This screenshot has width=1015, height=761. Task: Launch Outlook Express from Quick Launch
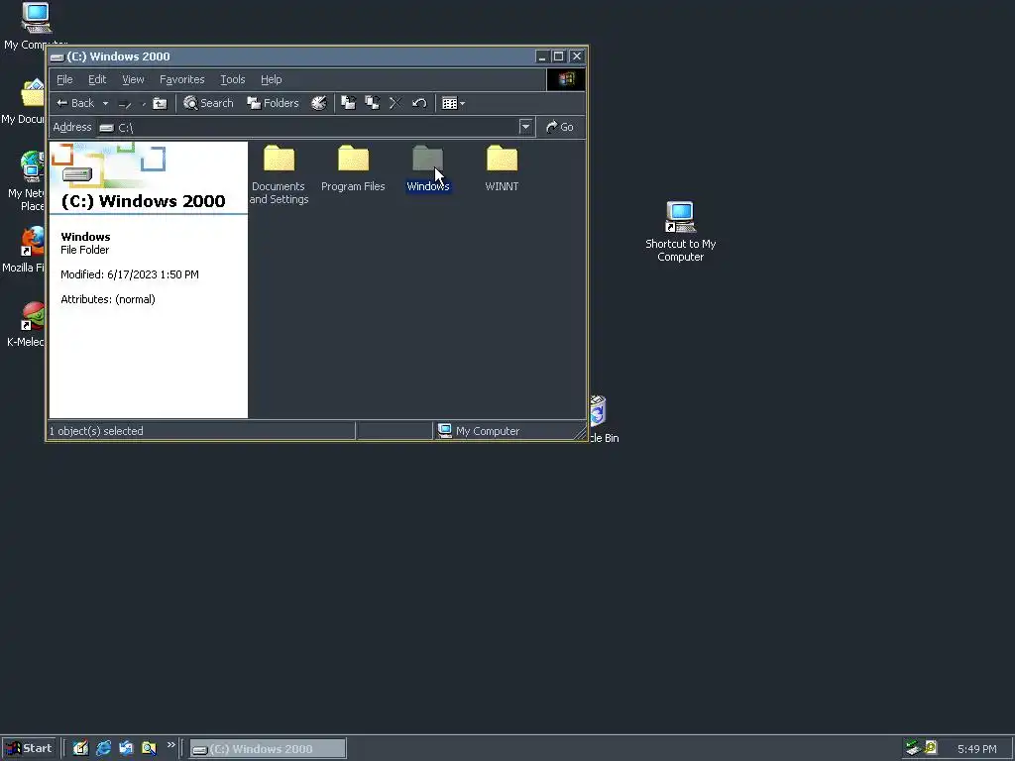pyautogui.click(x=126, y=749)
